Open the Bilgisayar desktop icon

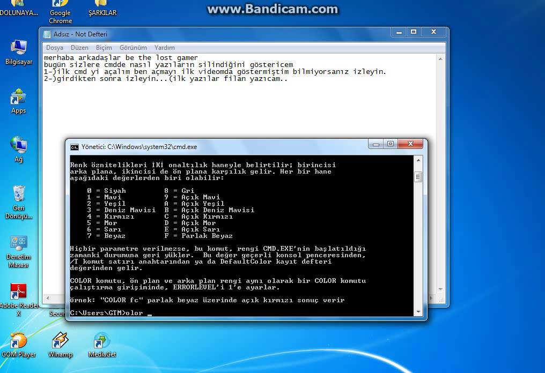tap(18, 52)
